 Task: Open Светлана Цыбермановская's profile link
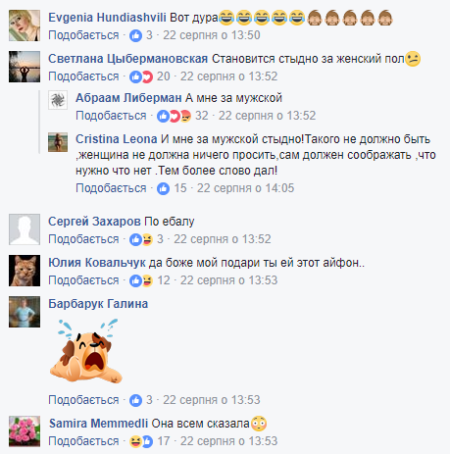coord(128,59)
